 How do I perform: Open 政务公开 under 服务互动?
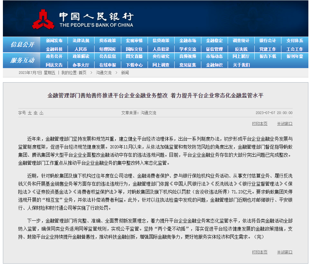[54, 56]
